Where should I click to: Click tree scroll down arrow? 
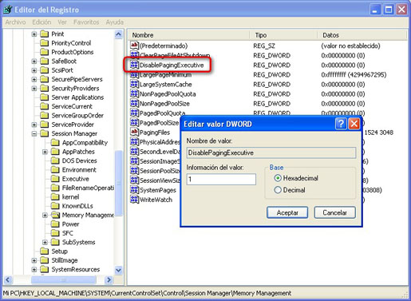coord(119,271)
